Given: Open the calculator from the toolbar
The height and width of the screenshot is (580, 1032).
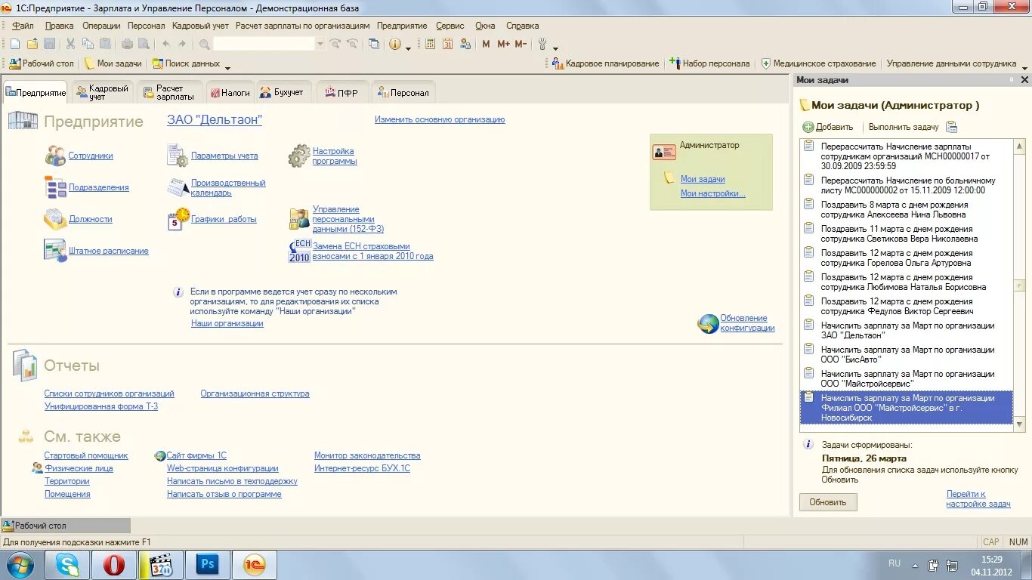Looking at the screenshot, I should [x=431, y=43].
